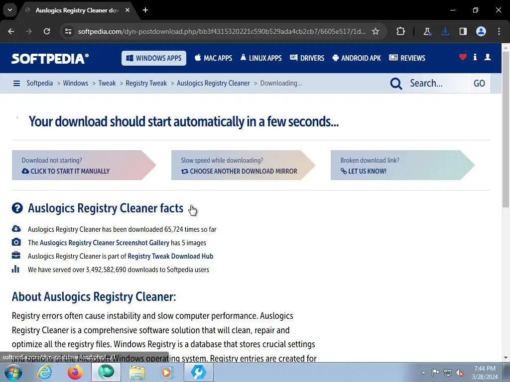Open File Explorer folder on taskbar
Image resolution: width=510 pixels, height=382 pixels.
(137, 372)
